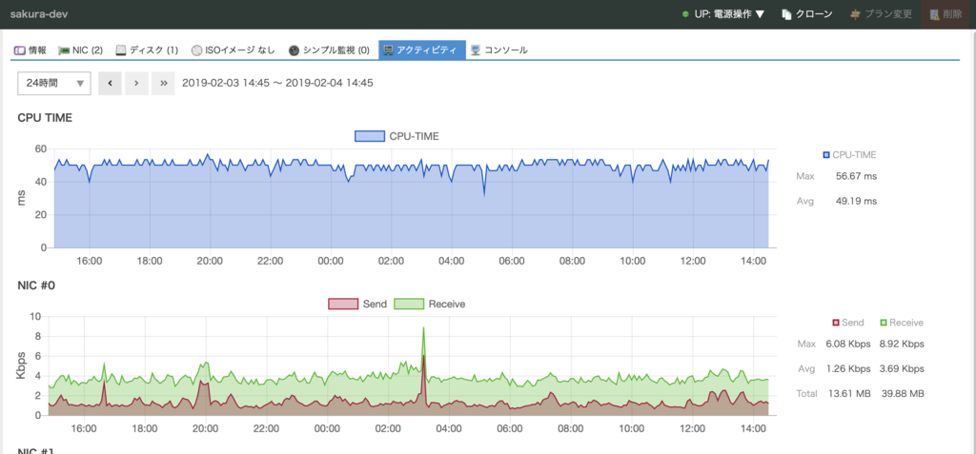Viewport: 976px width, 454px height.
Task: Click the クローン button
Action: tap(807, 13)
